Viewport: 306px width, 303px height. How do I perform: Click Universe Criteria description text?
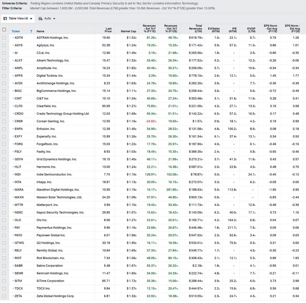[114, 3]
